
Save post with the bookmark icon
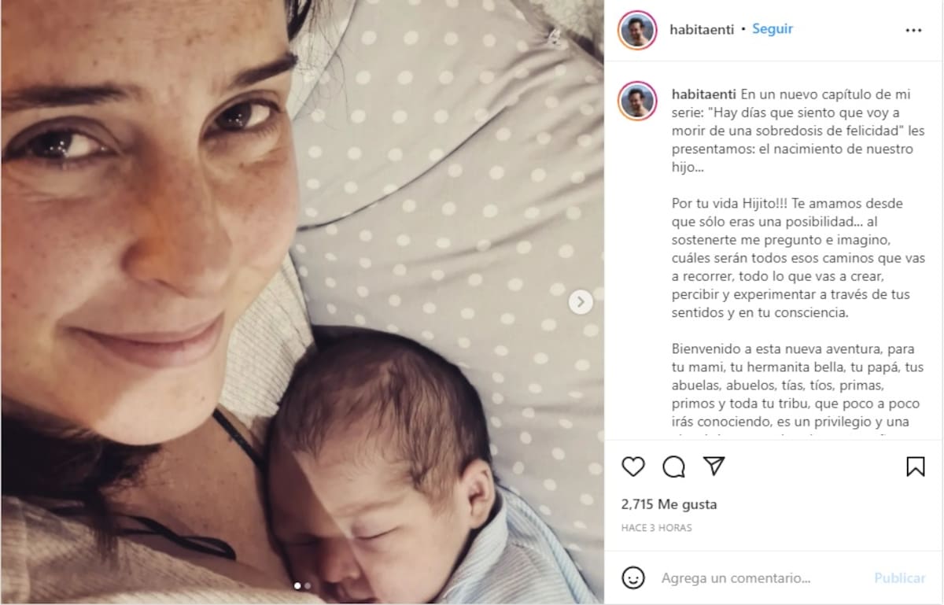point(915,467)
